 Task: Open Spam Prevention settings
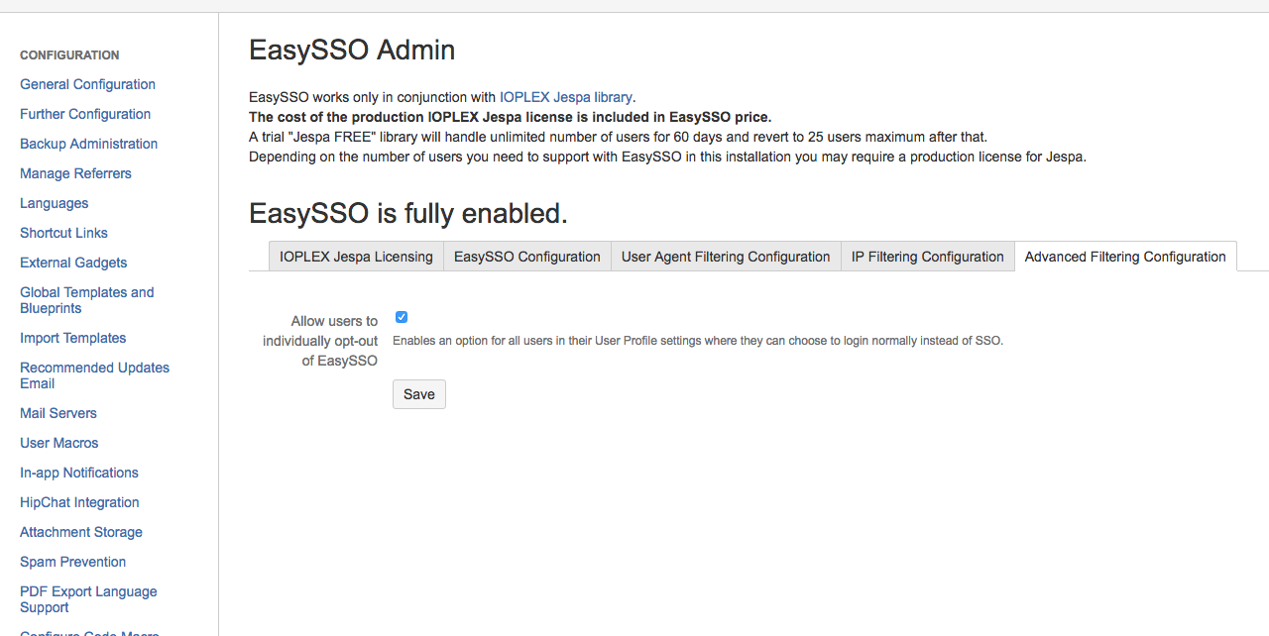(x=72, y=562)
